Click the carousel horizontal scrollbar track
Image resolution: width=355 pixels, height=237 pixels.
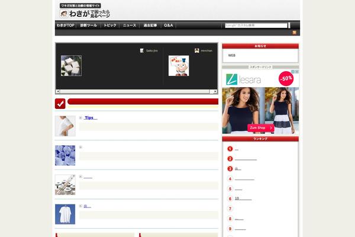135,91
